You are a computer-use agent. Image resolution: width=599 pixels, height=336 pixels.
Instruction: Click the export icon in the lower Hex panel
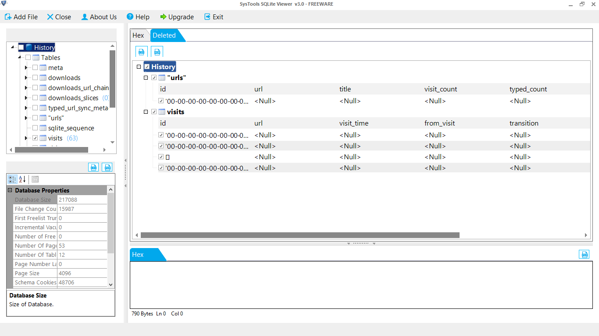[x=584, y=254]
